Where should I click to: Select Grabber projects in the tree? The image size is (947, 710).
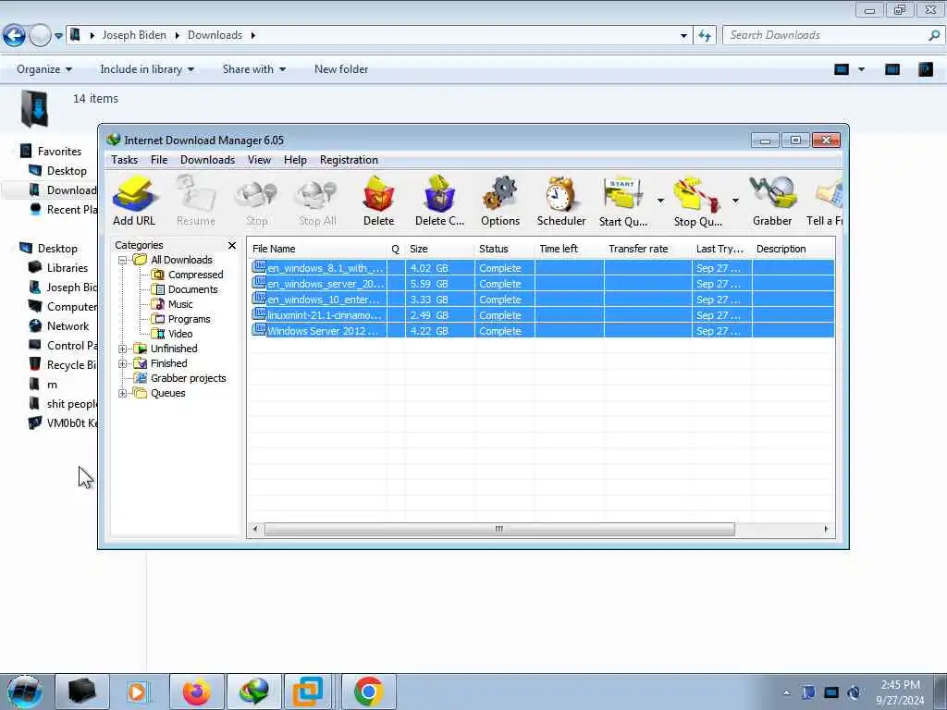click(188, 378)
